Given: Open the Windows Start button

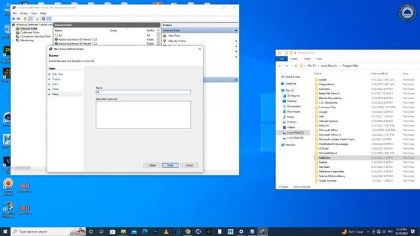Looking at the screenshot, I should coord(5,231).
